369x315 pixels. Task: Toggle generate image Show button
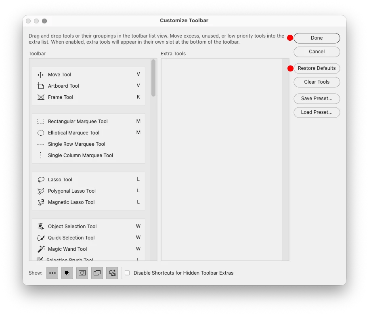click(x=112, y=273)
